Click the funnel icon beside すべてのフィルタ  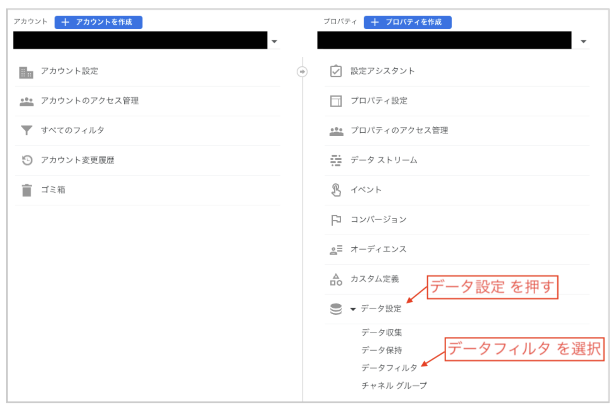coord(27,130)
